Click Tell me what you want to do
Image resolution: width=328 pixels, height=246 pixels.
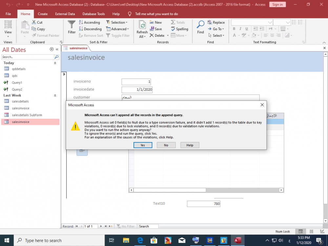[x=156, y=14]
